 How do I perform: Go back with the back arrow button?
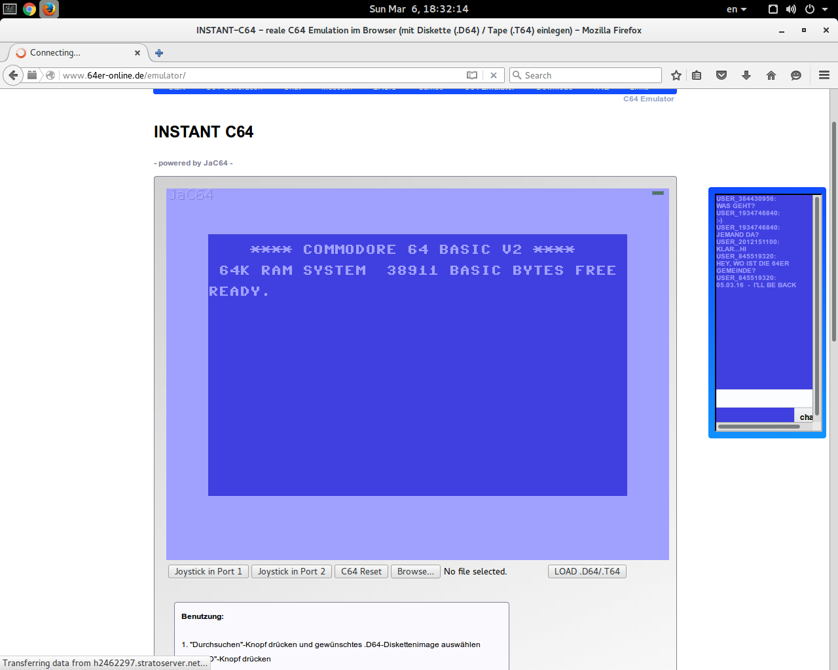pos(13,75)
